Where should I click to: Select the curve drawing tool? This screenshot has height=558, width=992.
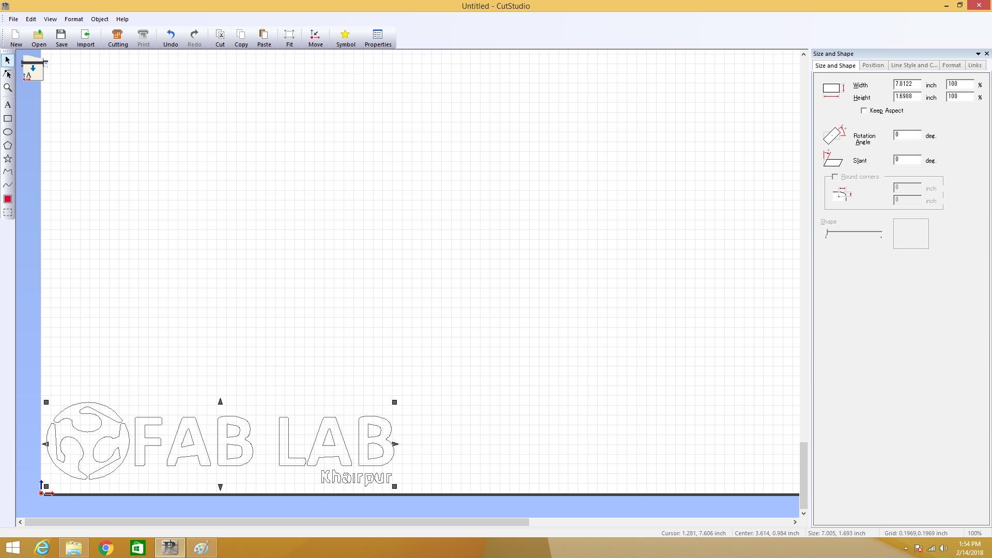pyautogui.click(x=8, y=185)
